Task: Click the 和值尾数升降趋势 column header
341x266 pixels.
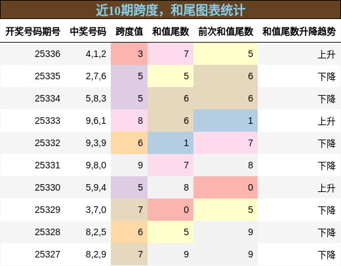Action: pos(299,31)
